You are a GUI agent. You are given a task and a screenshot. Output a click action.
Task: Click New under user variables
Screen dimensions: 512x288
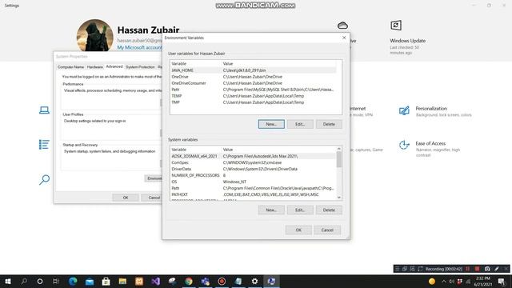(x=271, y=124)
